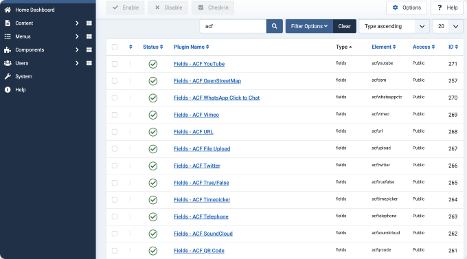Sort by the Element column header
This screenshot has height=259, width=467.
coord(384,47)
